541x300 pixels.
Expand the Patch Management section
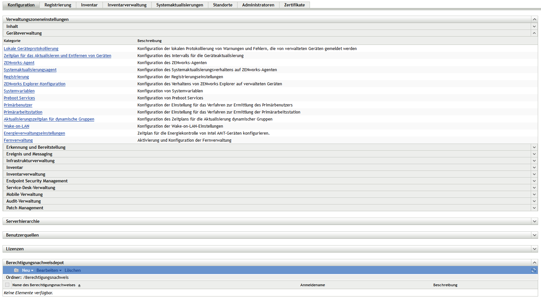pyautogui.click(x=534, y=208)
